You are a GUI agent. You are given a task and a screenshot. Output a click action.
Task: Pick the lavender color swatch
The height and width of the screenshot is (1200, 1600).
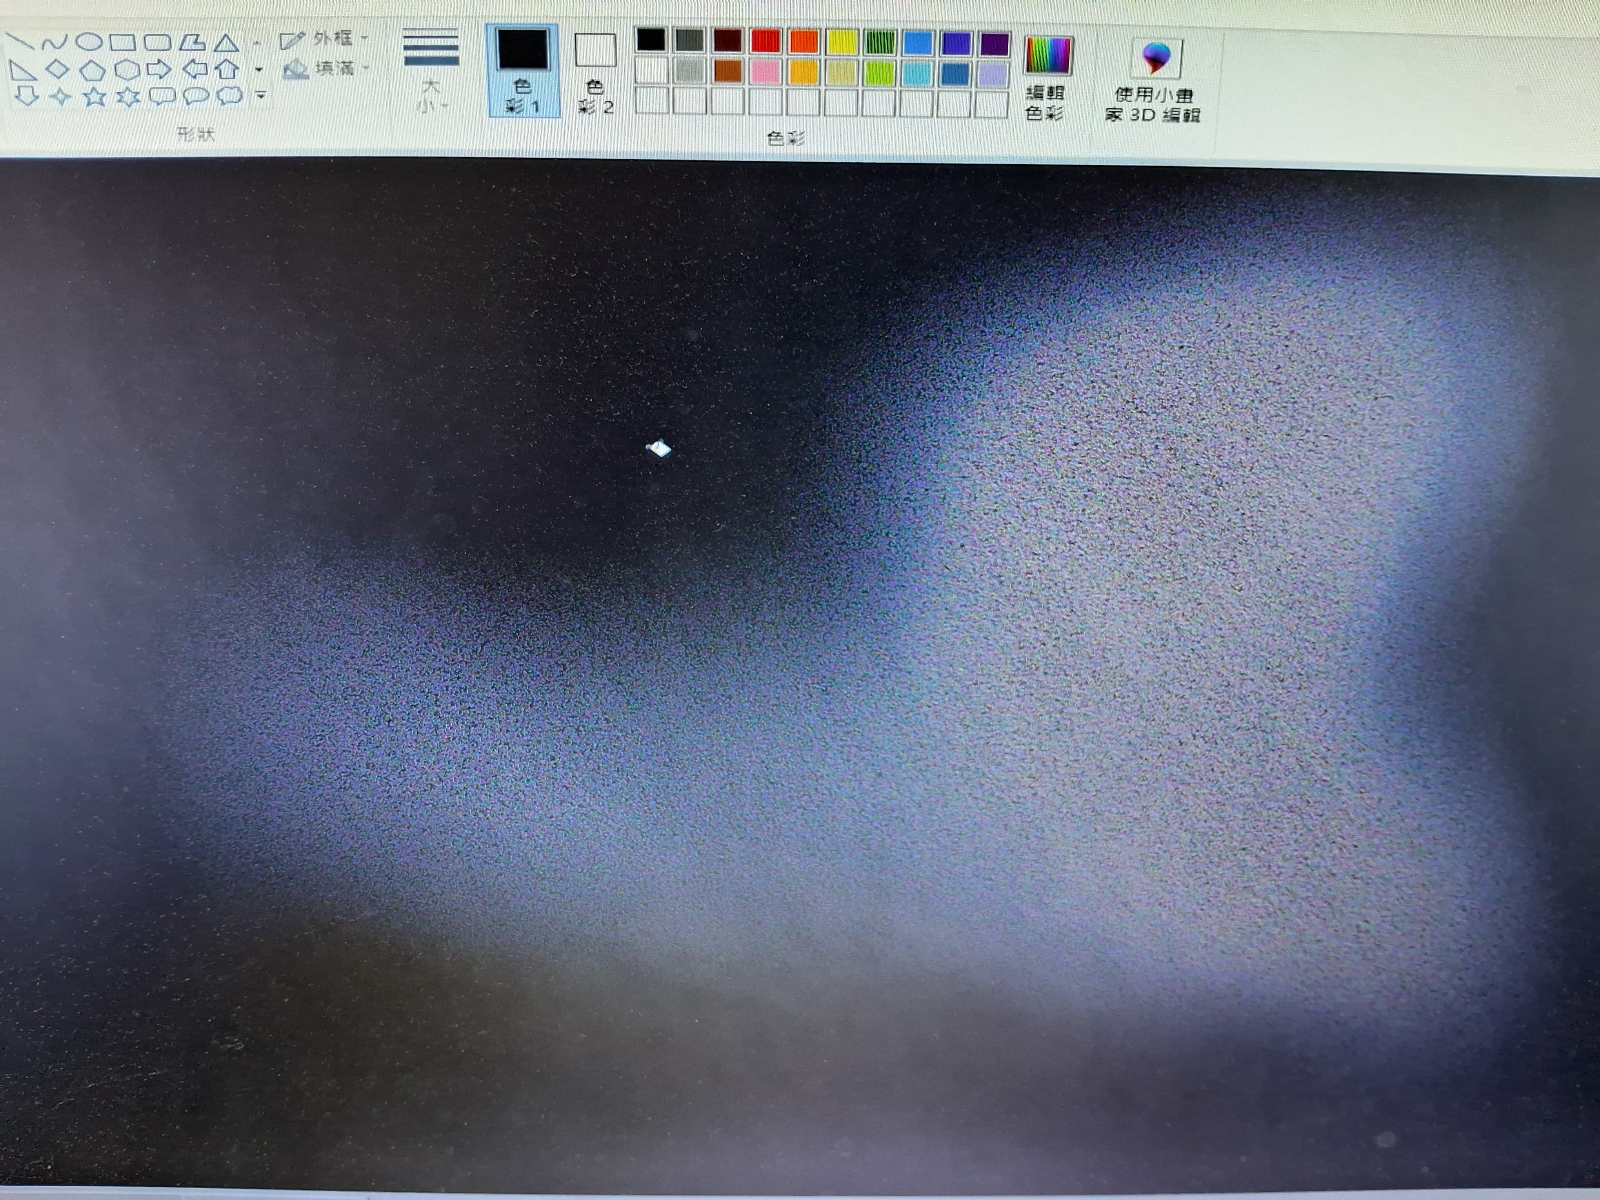994,75
